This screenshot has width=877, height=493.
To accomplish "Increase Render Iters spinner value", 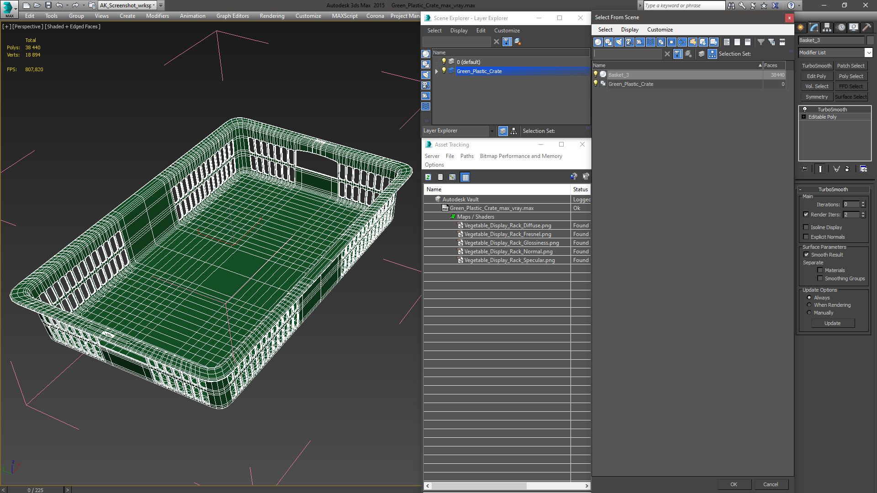I will 863,213.
